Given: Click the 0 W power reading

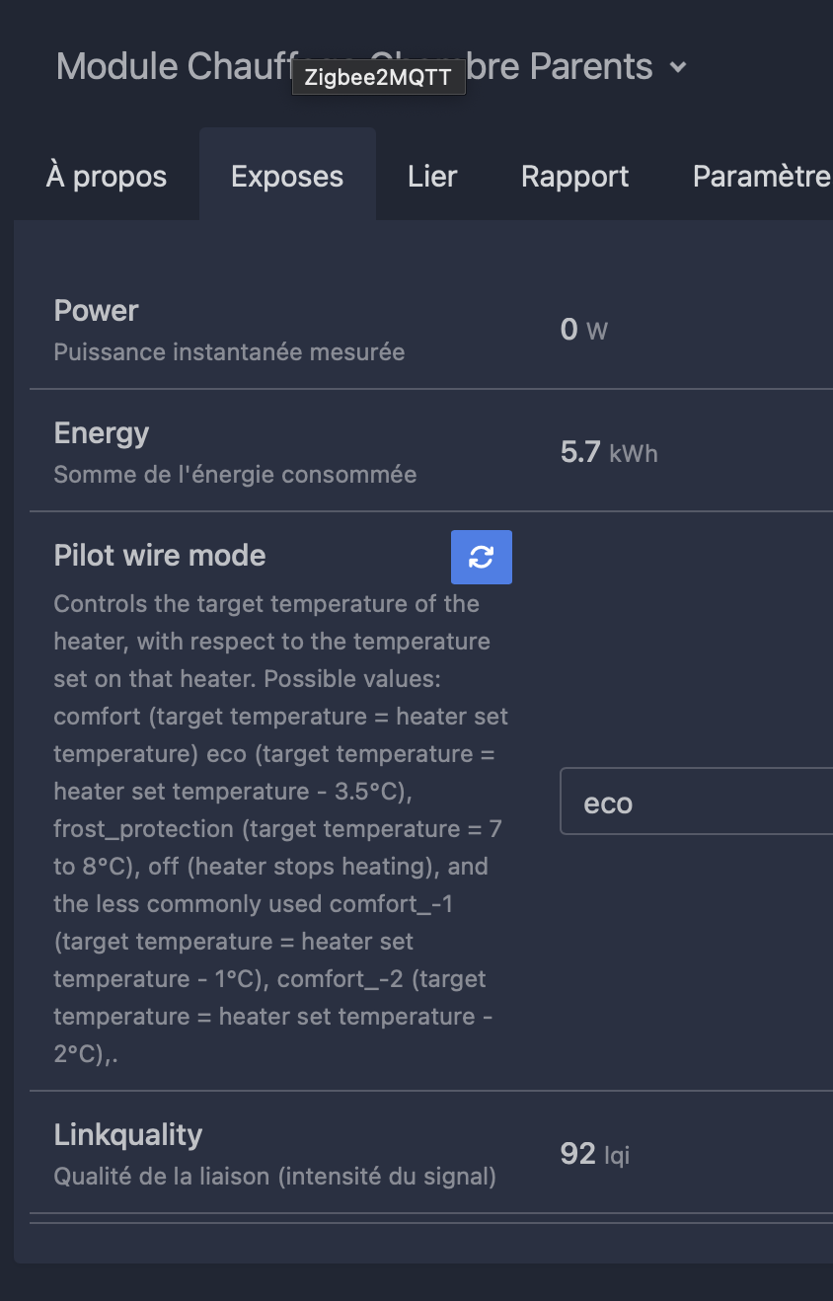Looking at the screenshot, I should pos(584,330).
